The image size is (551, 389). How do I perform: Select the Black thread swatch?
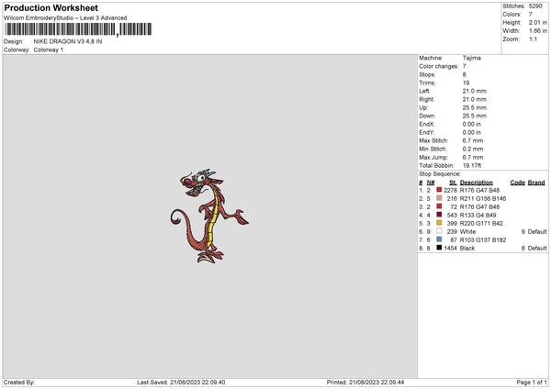click(439, 248)
